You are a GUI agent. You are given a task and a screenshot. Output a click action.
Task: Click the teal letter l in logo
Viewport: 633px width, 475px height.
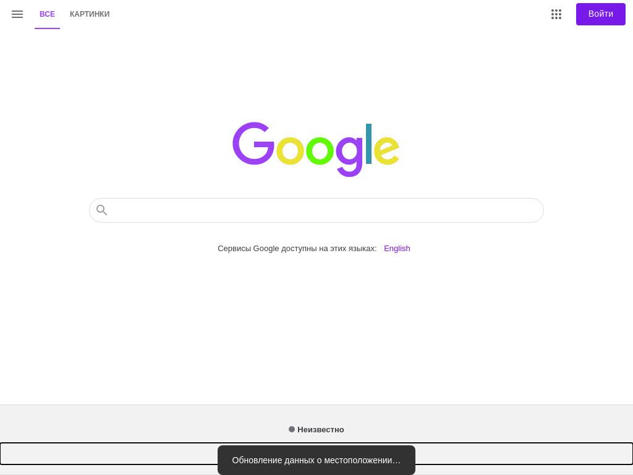tap(368, 143)
